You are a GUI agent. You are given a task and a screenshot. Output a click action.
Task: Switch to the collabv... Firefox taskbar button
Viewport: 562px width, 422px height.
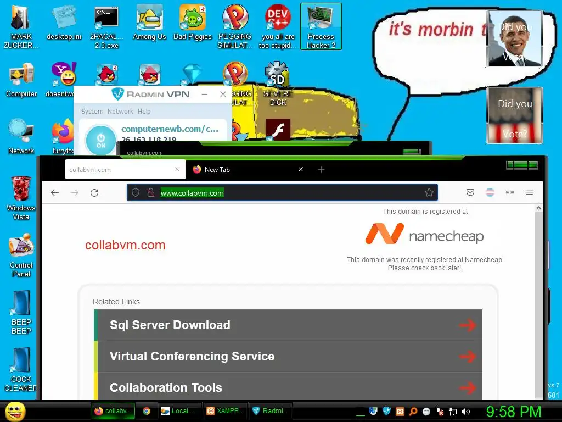[x=114, y=411]
